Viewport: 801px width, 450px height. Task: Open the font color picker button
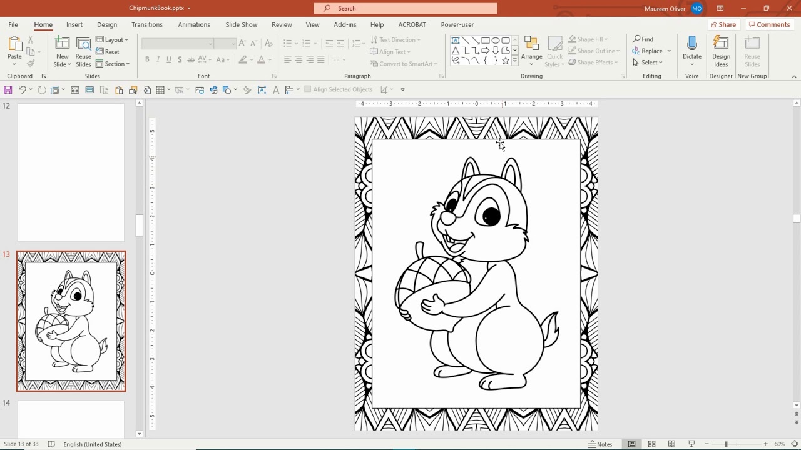tap(260, 60)
